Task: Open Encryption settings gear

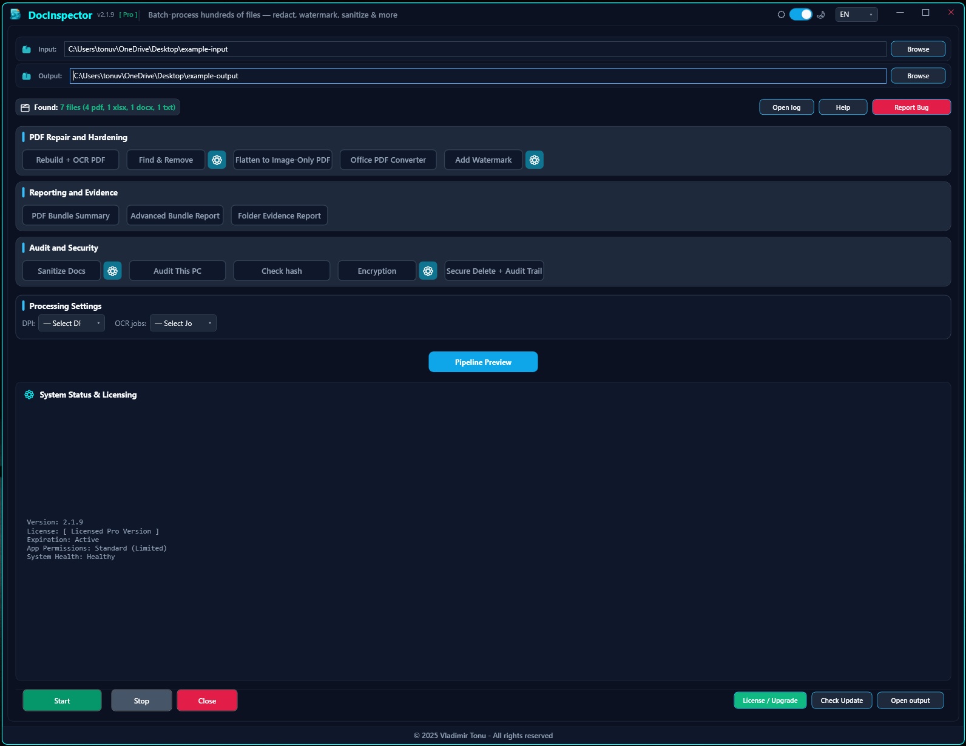Action: (428, 271)
